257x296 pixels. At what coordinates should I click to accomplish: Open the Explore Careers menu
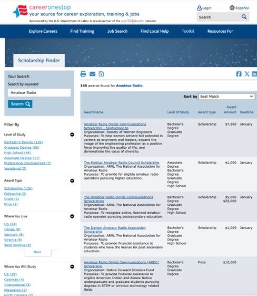point(43,31)
